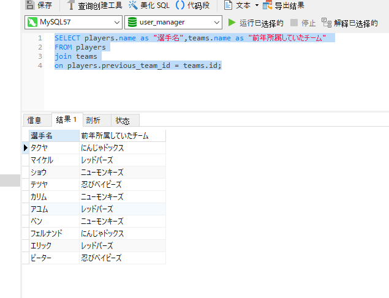Open the code snippet (代码段) panel
This screenshot has height=298, width=389.
point(192,6)
